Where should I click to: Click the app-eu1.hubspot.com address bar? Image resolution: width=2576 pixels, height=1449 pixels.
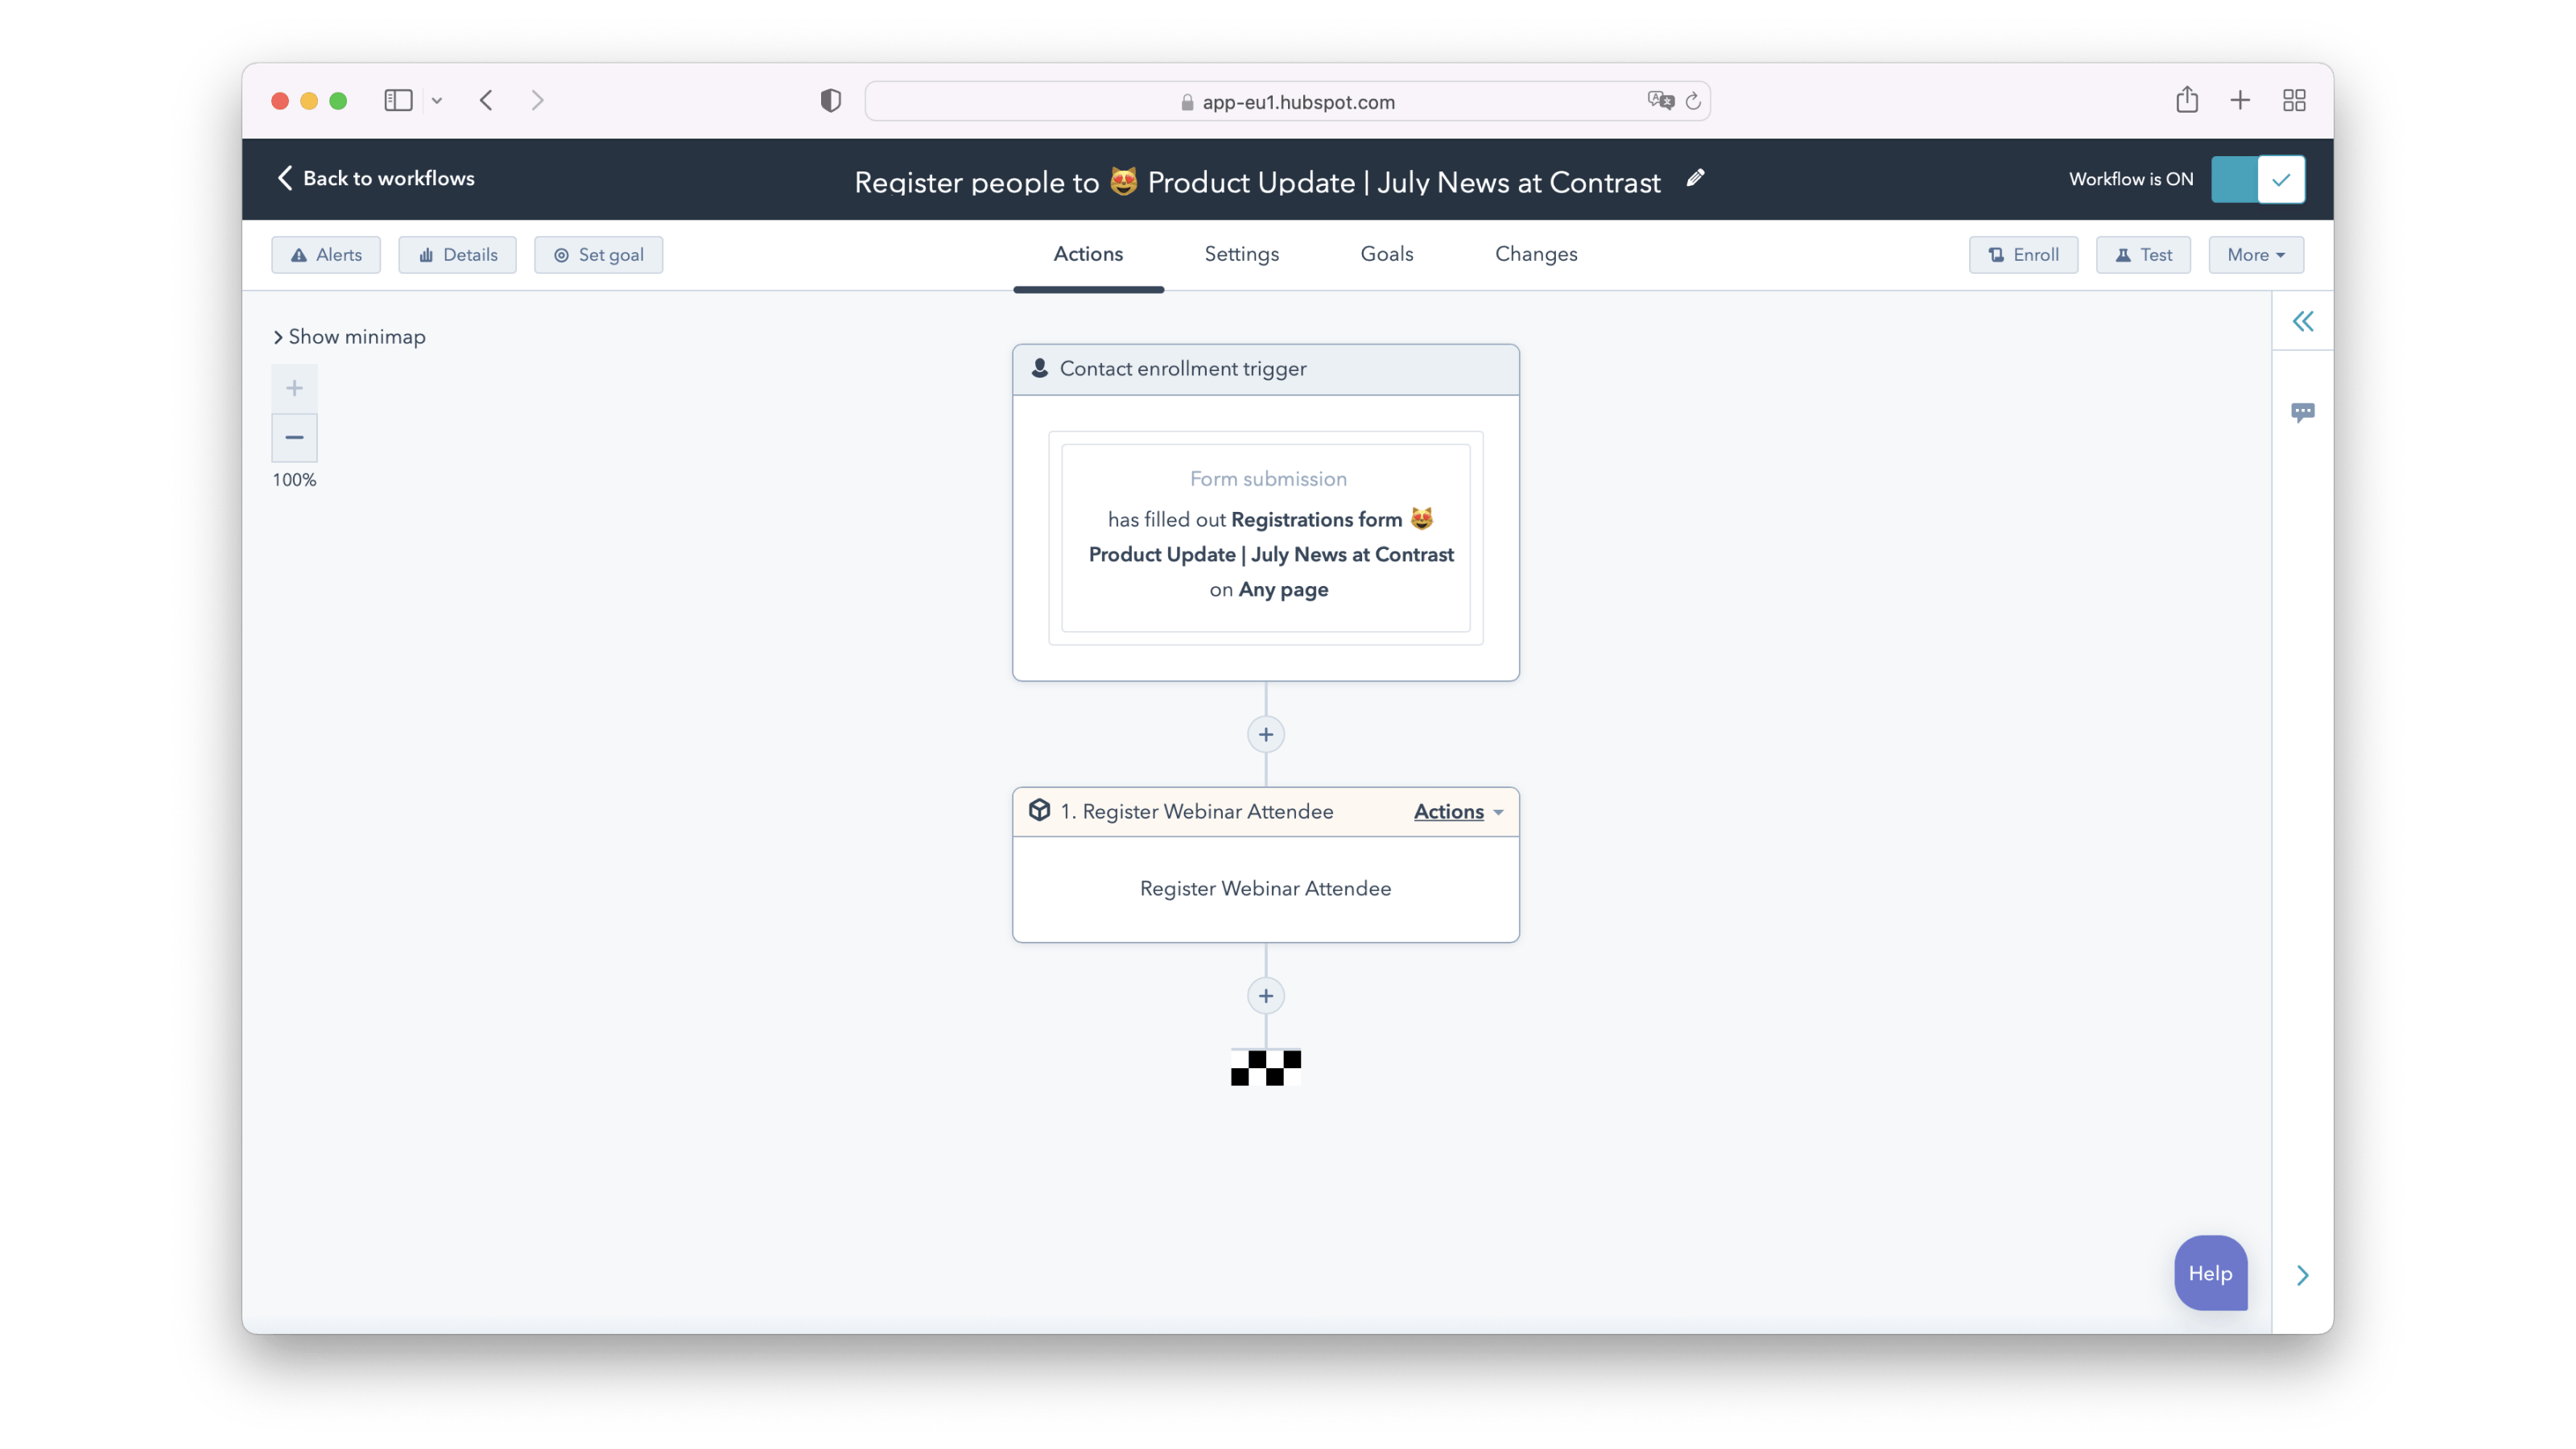(1287, 101)
